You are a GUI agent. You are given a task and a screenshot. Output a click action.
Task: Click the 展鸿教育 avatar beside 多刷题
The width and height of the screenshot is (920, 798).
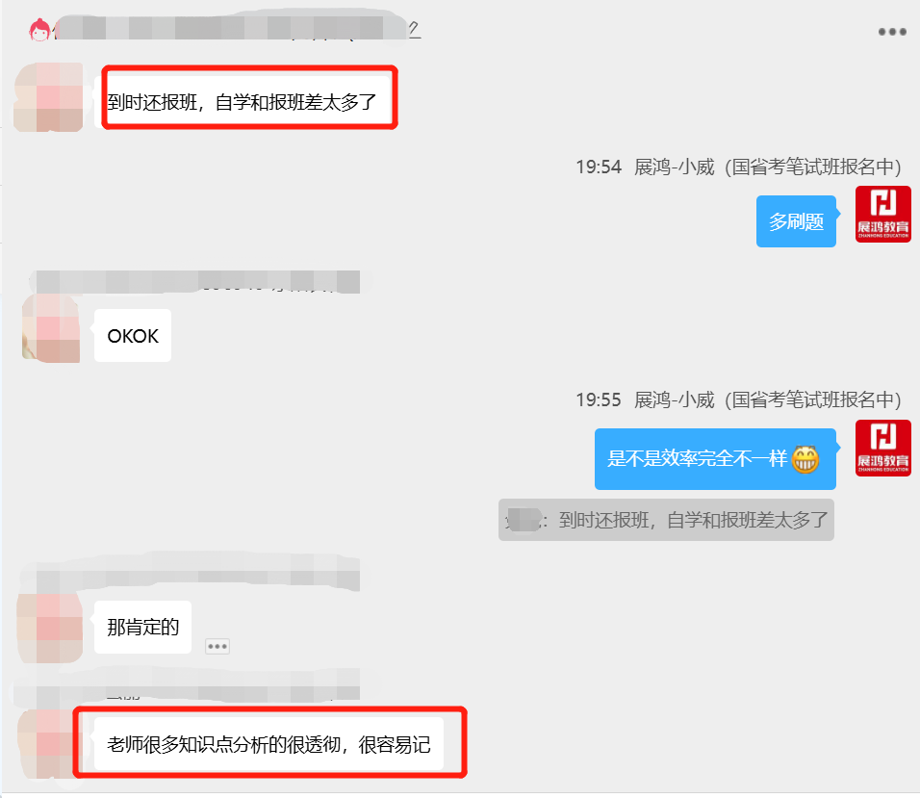coord(883,214)
